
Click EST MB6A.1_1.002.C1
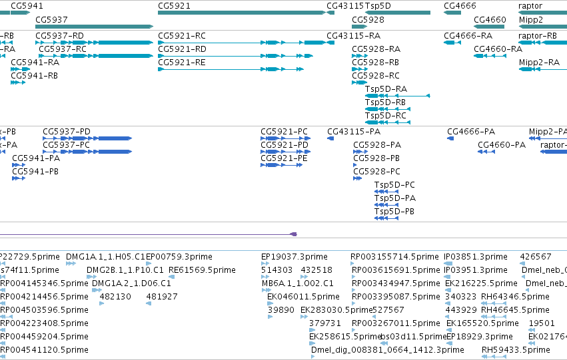267,290
